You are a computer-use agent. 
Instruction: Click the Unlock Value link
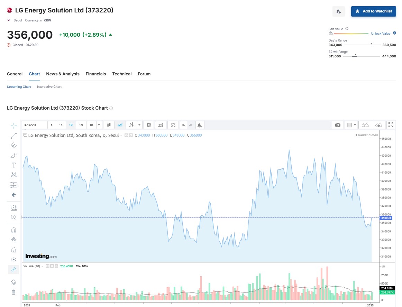381,33
